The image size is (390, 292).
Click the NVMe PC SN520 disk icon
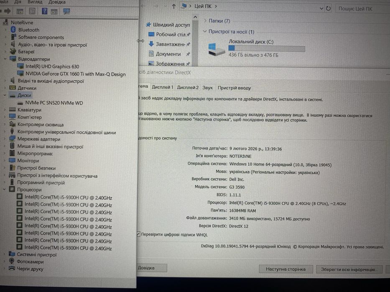pos(20,103)
